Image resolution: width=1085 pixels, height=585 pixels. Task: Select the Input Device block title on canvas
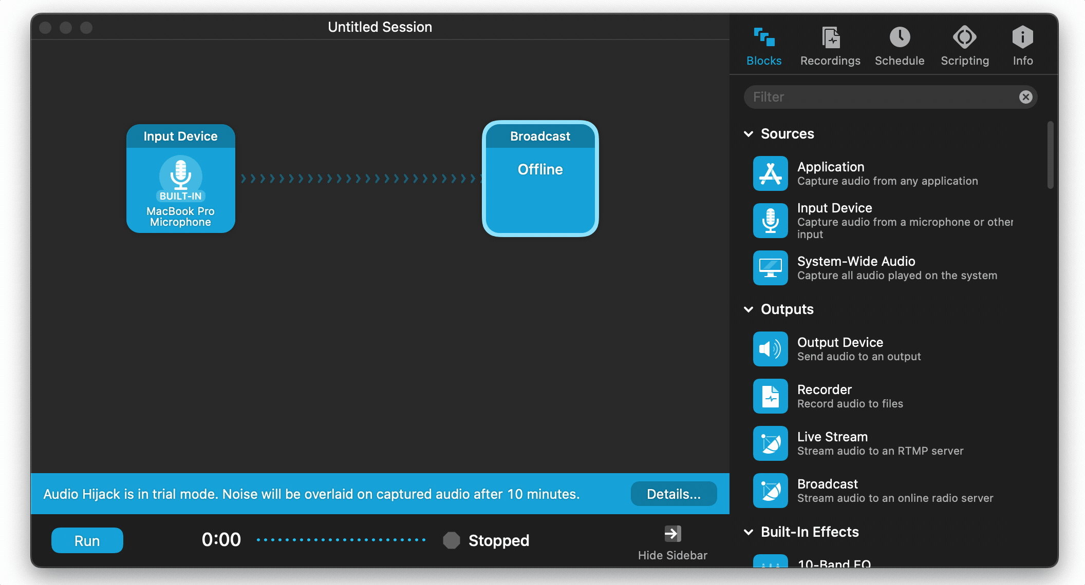[x=180, y=136]
